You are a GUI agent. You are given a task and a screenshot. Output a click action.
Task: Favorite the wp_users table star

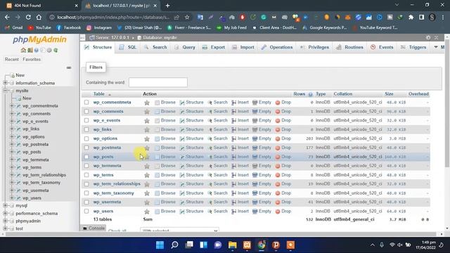[x=147, y=212]
